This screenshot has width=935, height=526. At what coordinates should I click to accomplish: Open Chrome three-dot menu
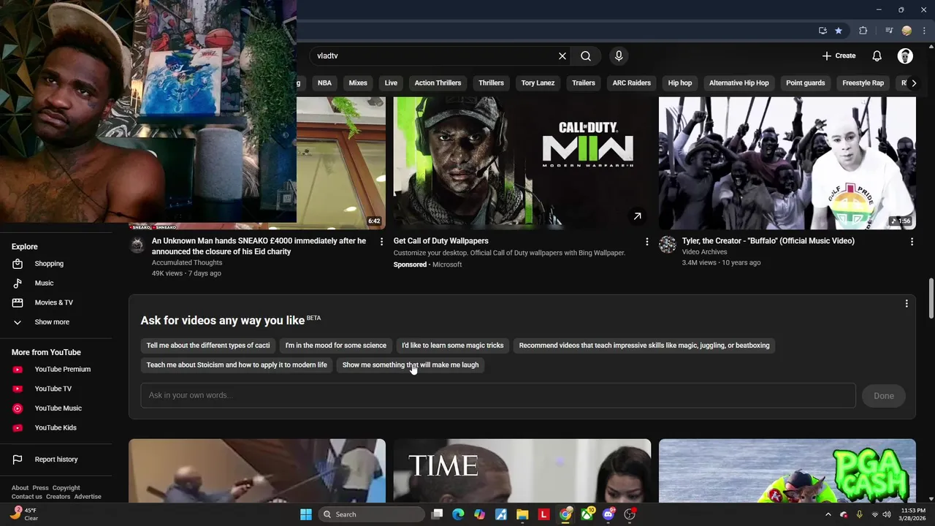pyautogui.click(x=924, y=31)
